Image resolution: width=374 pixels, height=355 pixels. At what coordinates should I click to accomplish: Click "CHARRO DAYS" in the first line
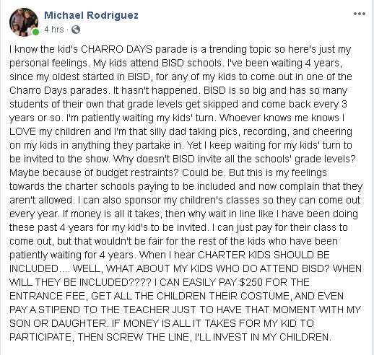pos(116,49)
